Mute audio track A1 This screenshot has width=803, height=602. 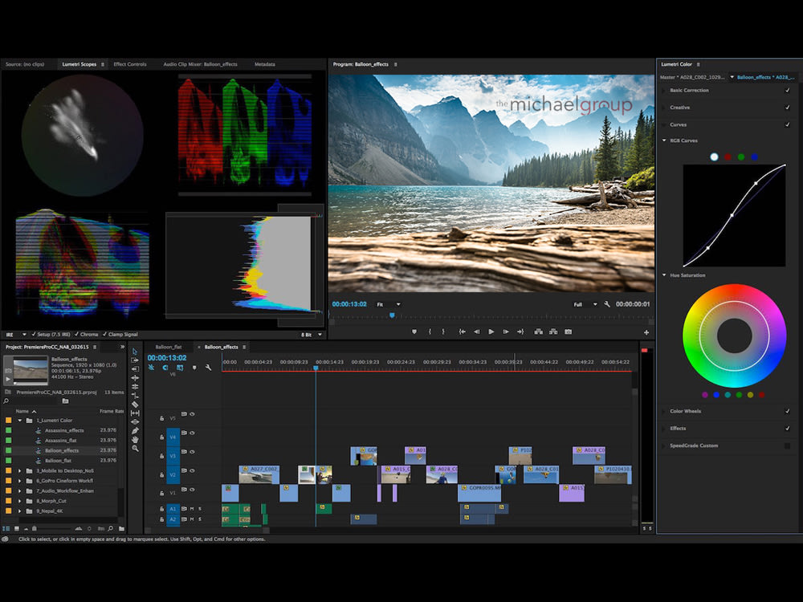[x=193, y=509]
